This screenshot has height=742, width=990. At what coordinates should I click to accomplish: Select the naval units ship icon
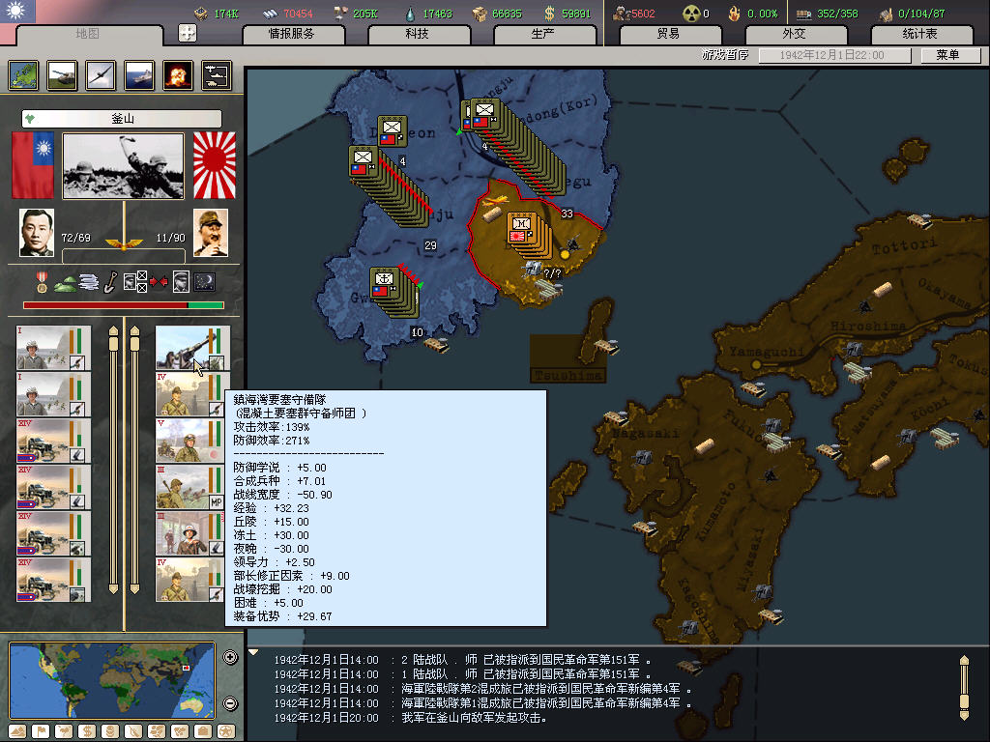tap(139, 75)
